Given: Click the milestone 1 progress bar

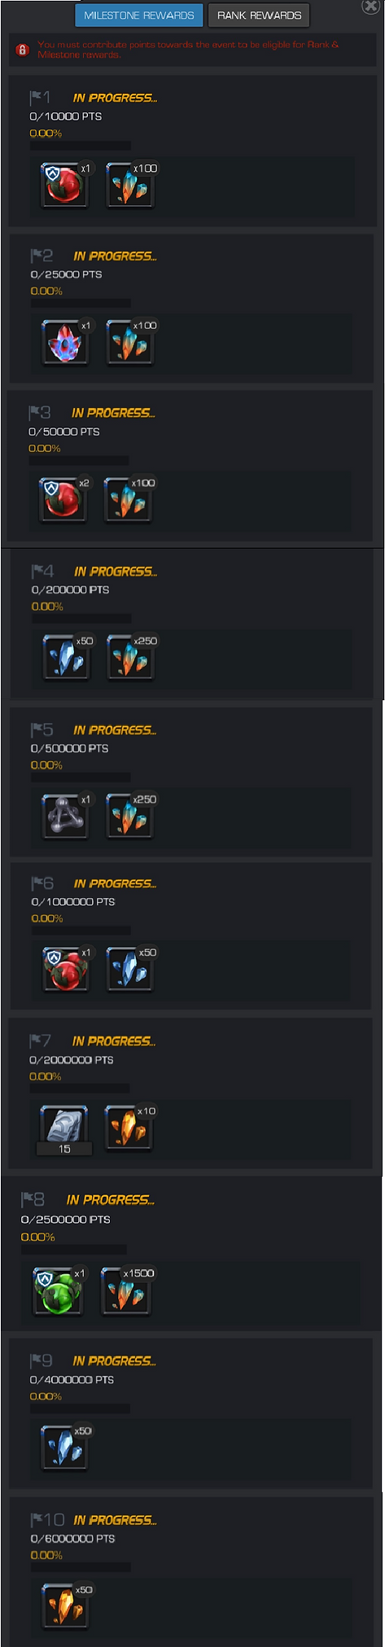Looking at the screenshot, I should 81,146.
